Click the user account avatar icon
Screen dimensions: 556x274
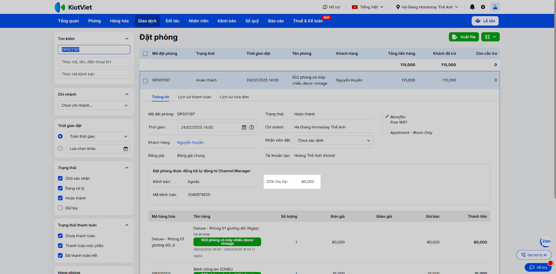[495, 7]
